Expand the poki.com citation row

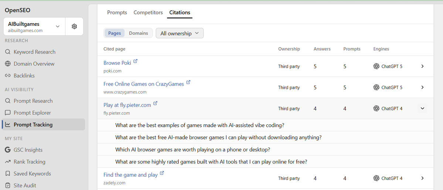pyautogui.click(x=422, y=66)
